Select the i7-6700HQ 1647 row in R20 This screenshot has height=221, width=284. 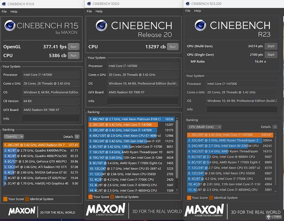(x=131, y=185)
